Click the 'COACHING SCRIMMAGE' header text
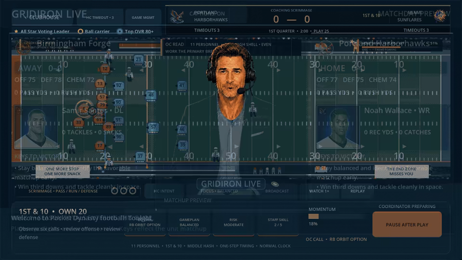This screenshot has height=260, width=462. tap(291, 10)
